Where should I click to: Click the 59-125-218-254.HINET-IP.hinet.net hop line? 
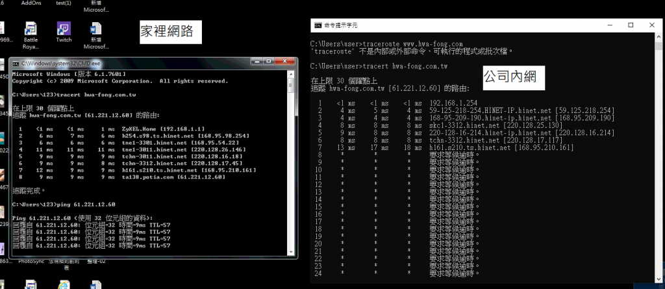tap(466, 111)
